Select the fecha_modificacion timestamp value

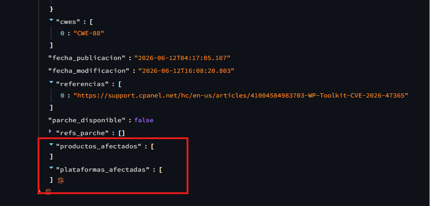[186, 70]
